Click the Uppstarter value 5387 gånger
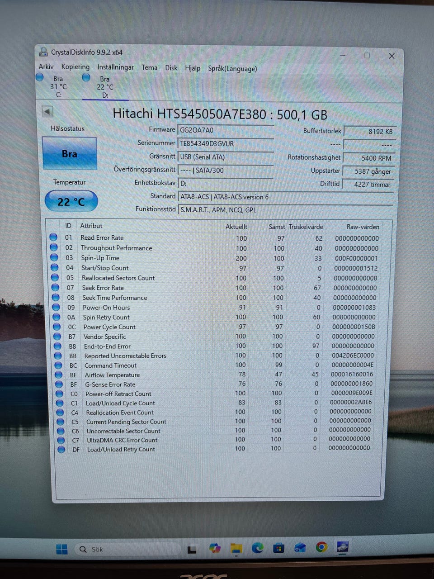Screen dimensions: 434x579 tap(369, 171)
